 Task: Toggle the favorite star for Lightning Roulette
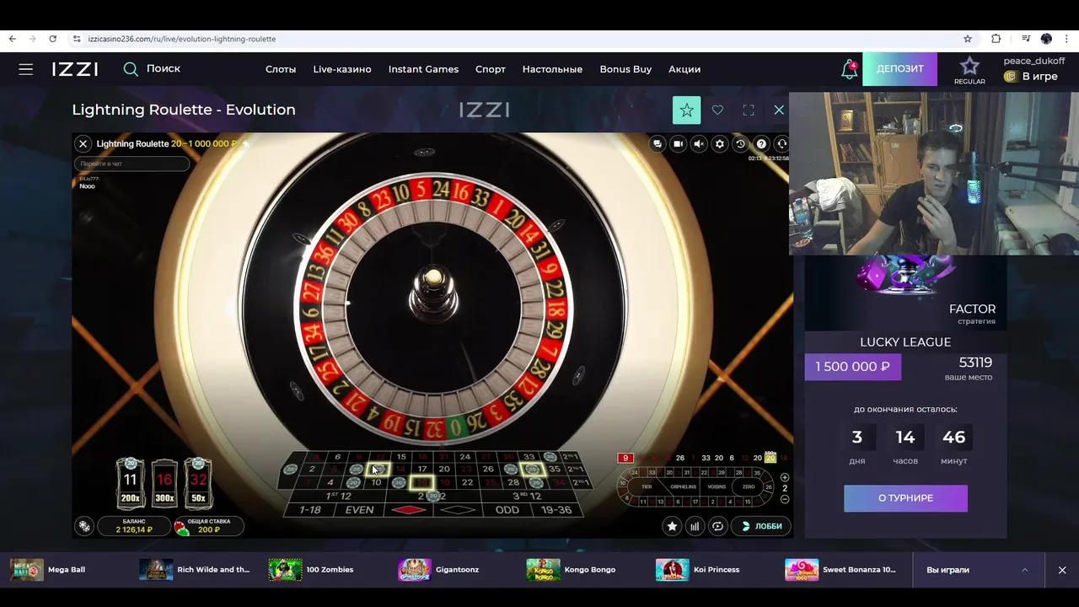point(686,110)
